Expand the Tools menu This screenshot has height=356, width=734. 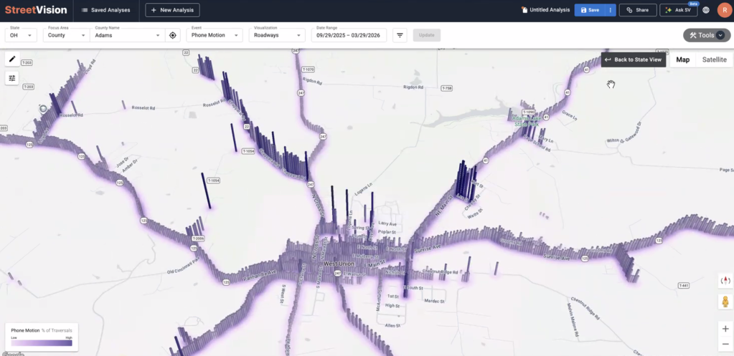(707, 35)
